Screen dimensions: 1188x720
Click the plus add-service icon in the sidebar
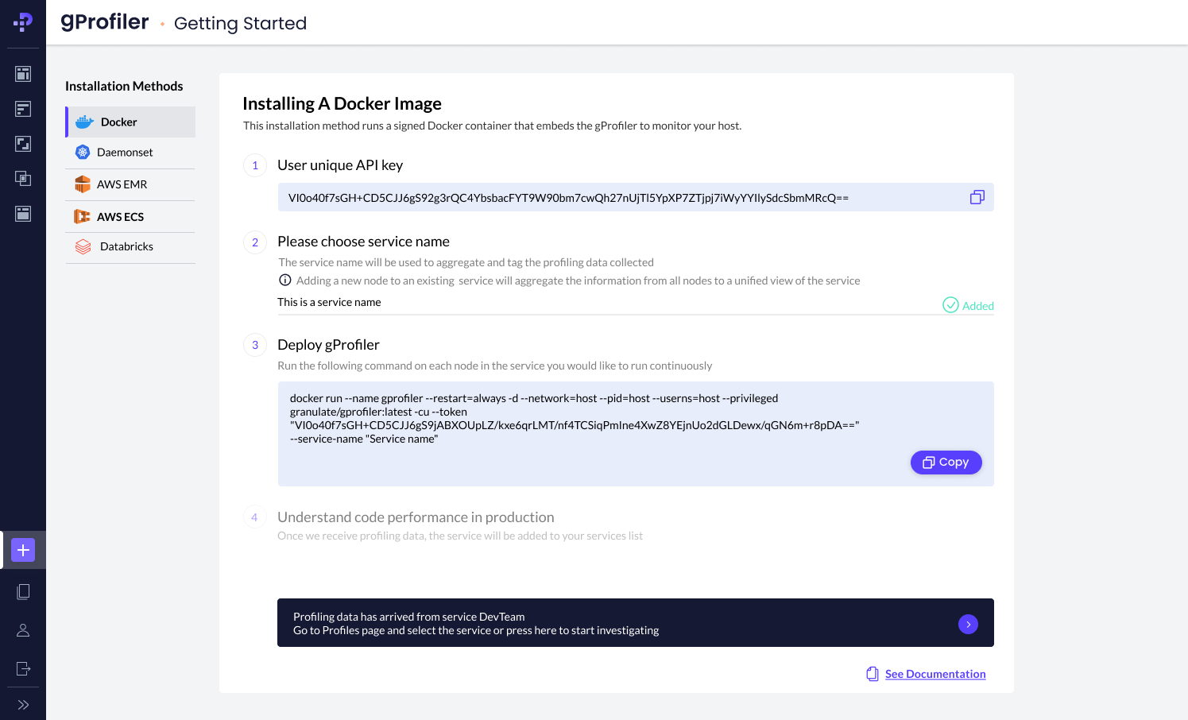(x=23, y=550)
